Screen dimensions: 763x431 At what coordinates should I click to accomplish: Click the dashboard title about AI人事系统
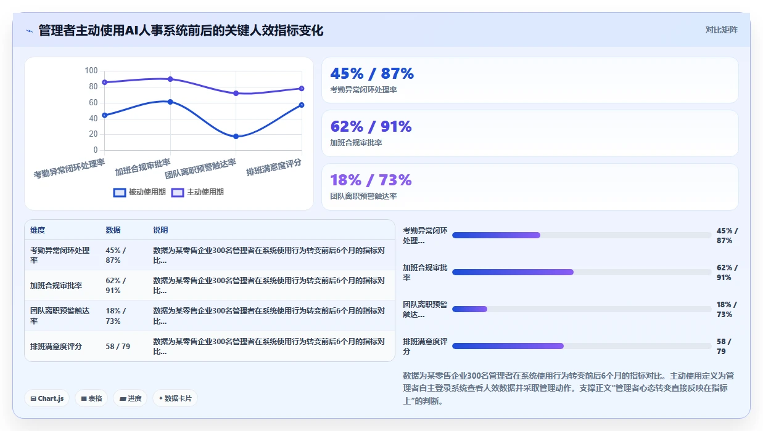[181, 30]
